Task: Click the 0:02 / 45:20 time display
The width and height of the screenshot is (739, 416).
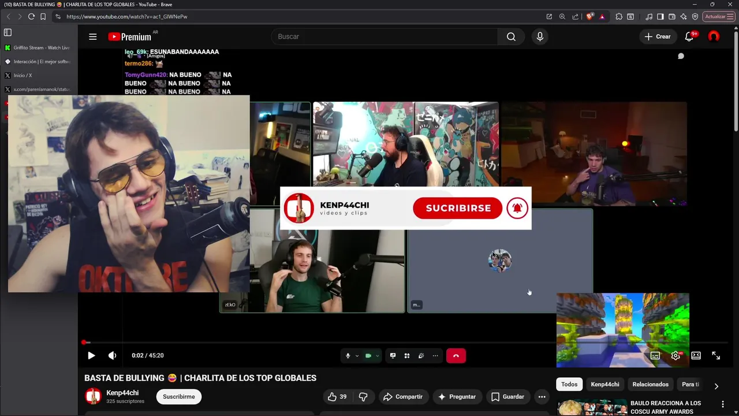Action: [147, 355]
